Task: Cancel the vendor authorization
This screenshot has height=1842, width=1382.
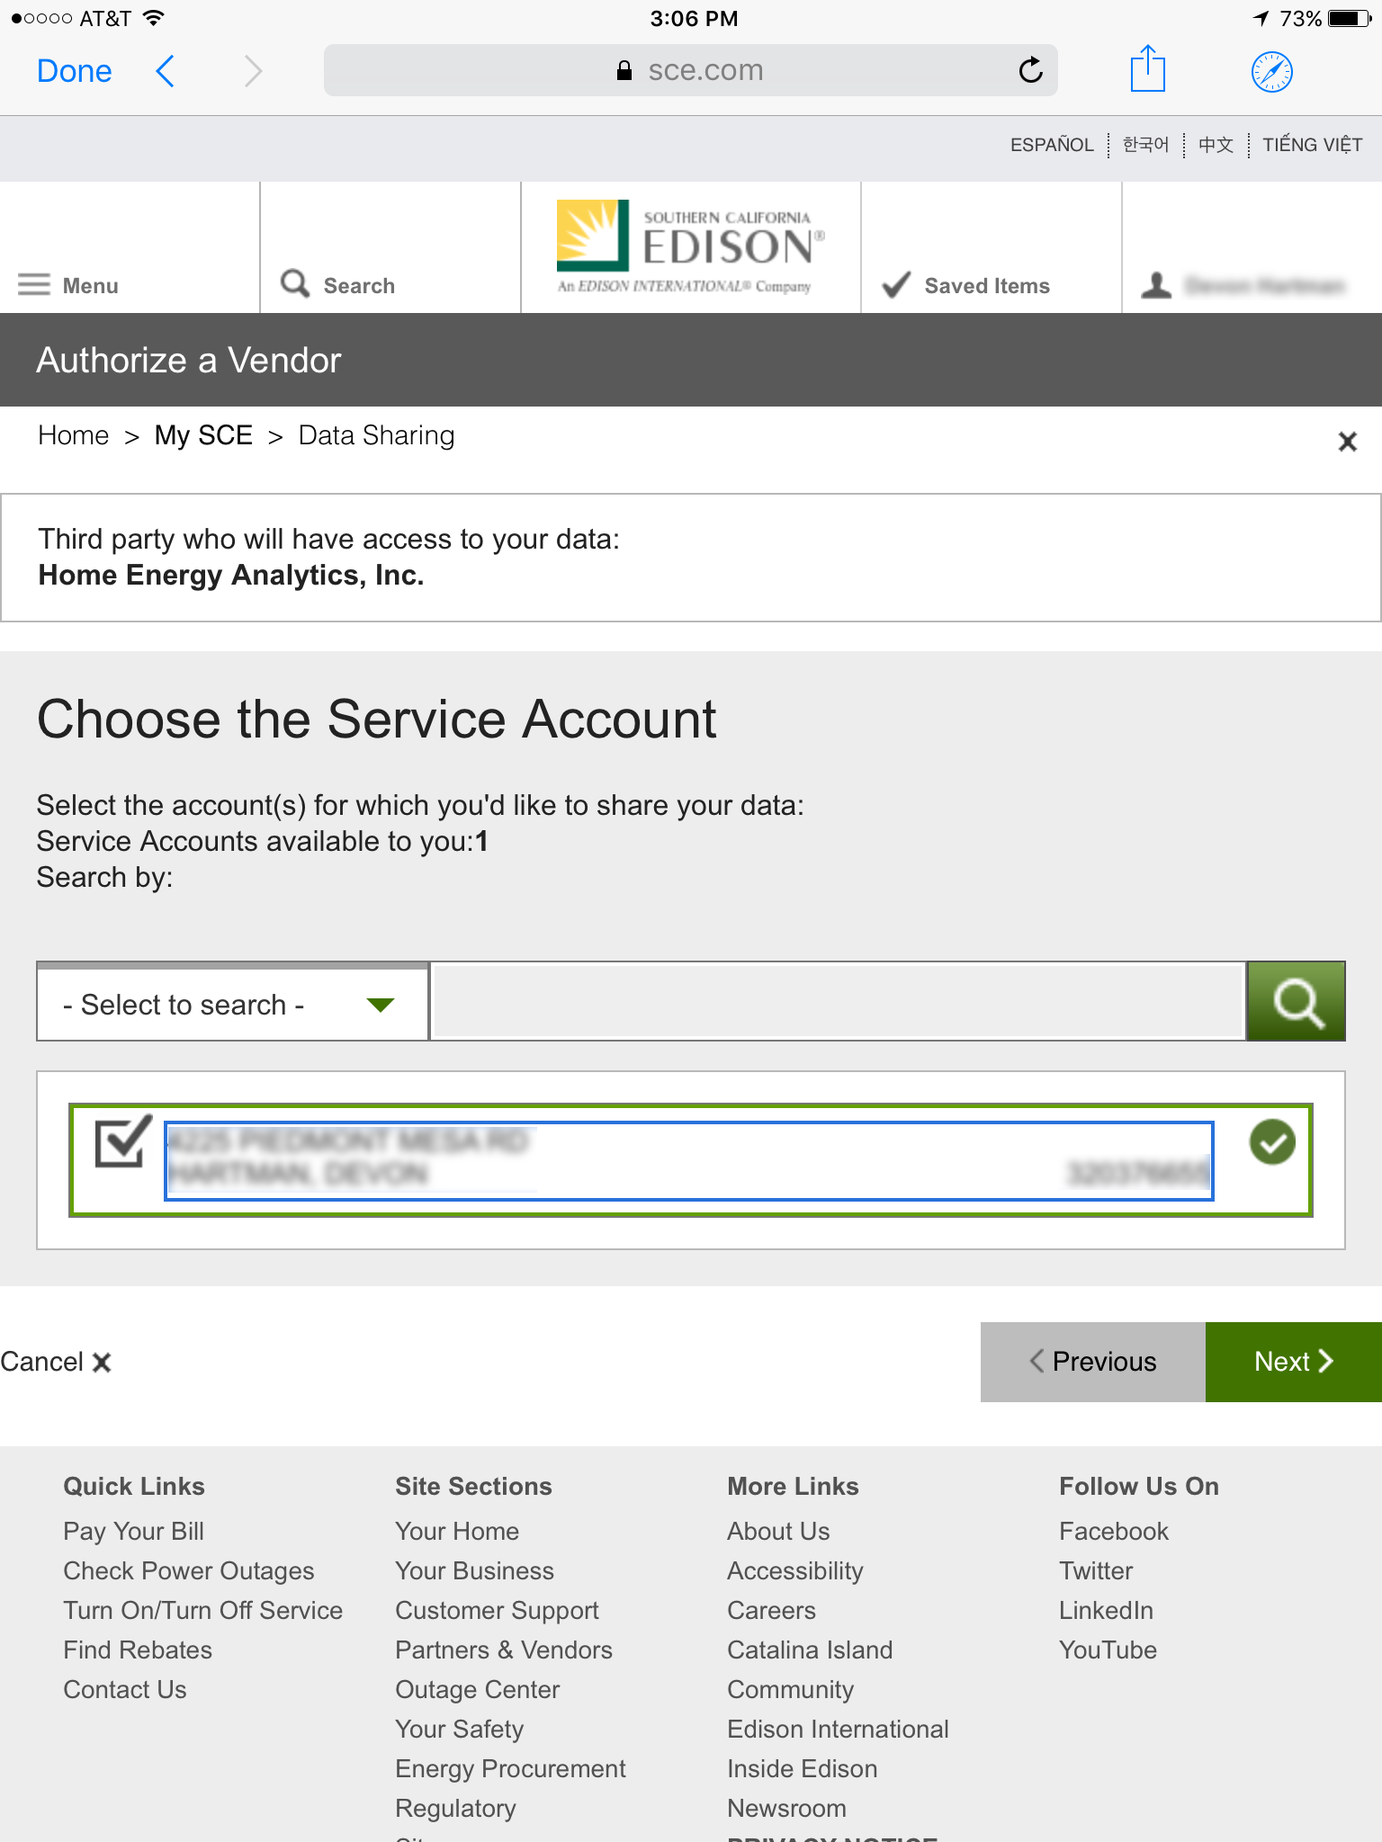Action: pos(56,1362)
